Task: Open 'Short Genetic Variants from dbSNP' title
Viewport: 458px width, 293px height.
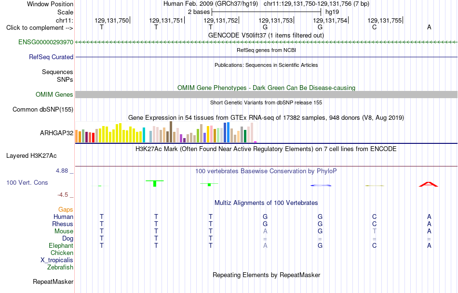Action: [x=266, y=102]
